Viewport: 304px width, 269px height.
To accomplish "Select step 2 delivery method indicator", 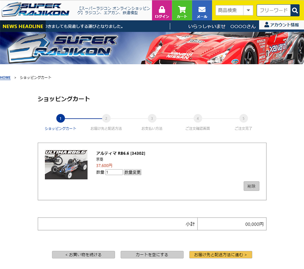I will (106, 118).
